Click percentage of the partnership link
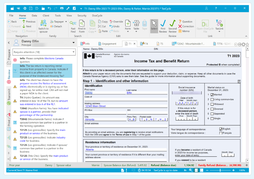This screenshot has height=179, width=254. (x=36, y=115)
